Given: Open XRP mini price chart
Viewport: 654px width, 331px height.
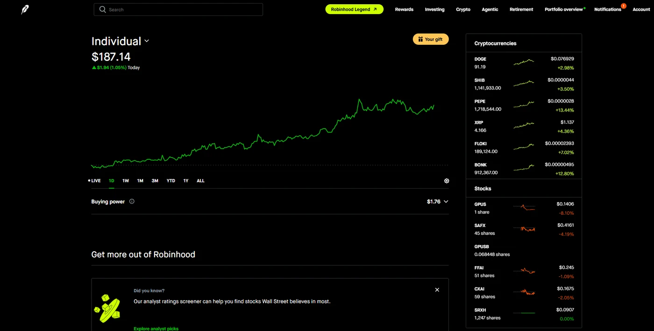Looking at the screenshot, I should (524, 126).
